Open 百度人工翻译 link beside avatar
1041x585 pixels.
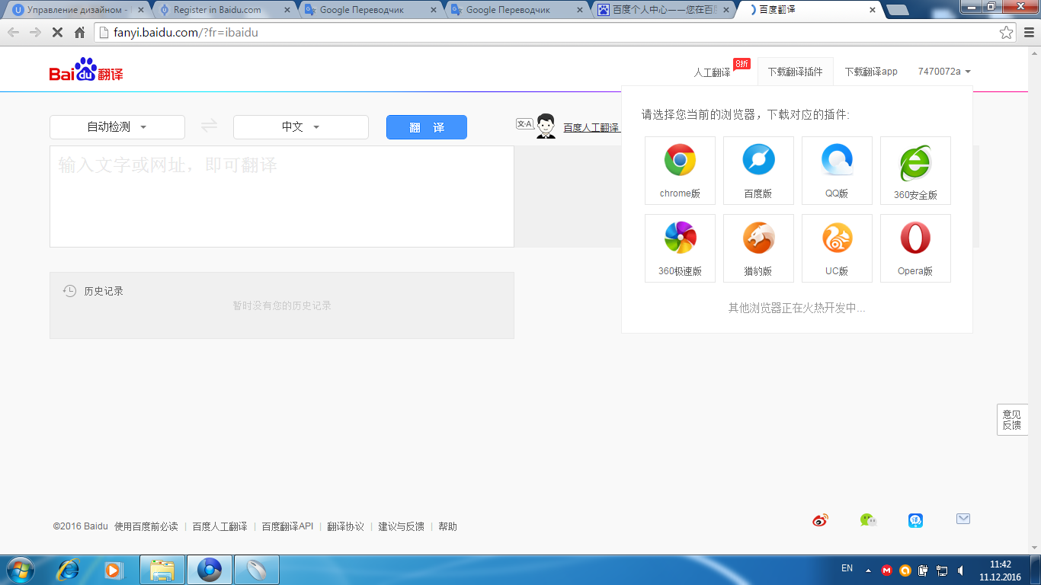591,128
